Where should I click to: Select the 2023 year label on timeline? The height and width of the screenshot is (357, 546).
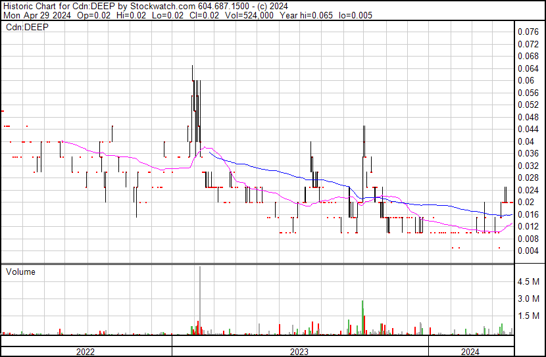299,352
